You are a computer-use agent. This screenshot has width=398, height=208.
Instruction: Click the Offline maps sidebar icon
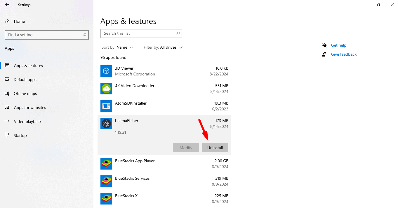(x=7, y=94)
